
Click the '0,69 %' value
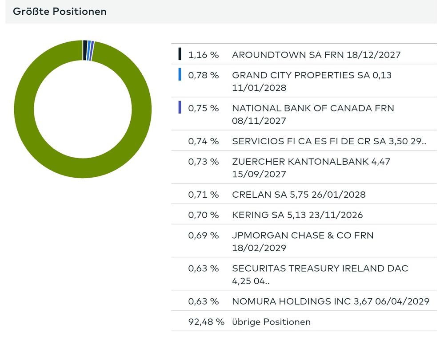pyautogui.click(x=203, y=235)
